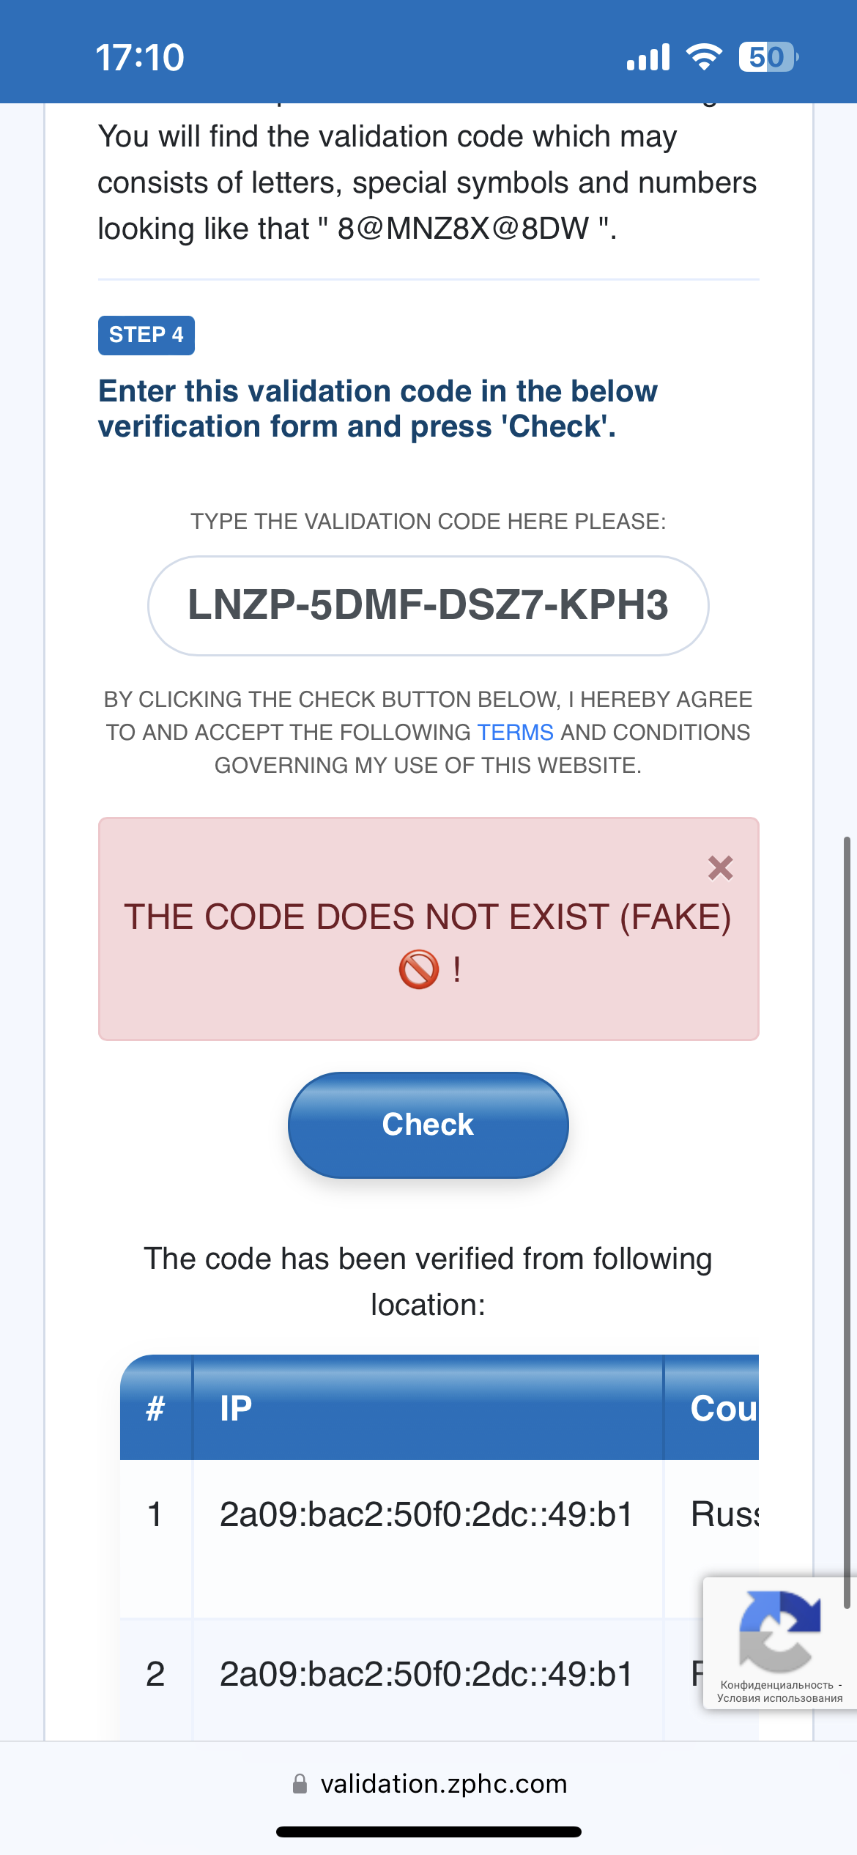Tap the Wi-Fi status icon
The width and height of the screenshot is (857, 1855).
click(x=704, y=57)
